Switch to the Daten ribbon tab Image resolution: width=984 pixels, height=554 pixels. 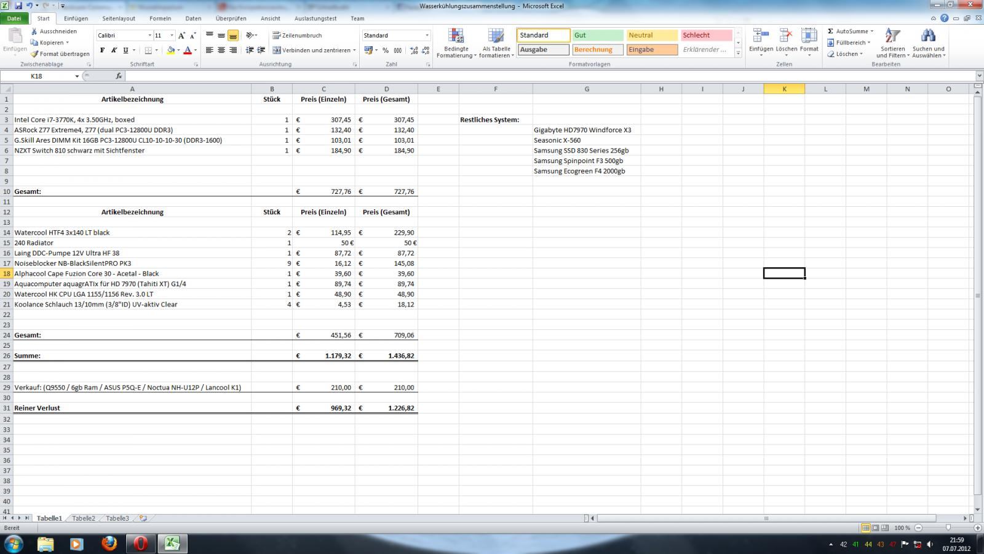tap(193, 18)
